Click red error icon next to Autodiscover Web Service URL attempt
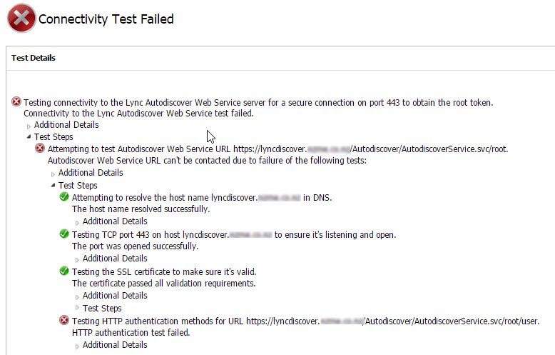 pos(40,149)
